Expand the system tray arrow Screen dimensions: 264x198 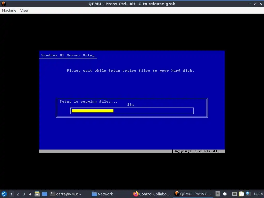click(x=218, y=194)
